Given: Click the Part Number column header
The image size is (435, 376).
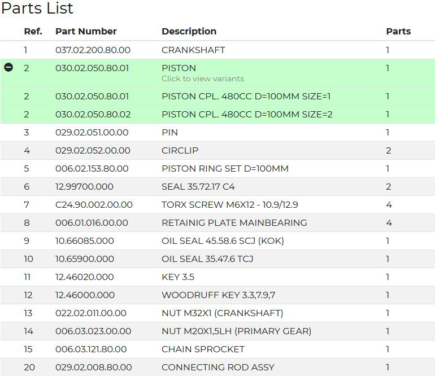Looking at the screenshot, I should coord(86,31).
